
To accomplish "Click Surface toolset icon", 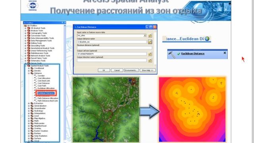I will 32,139.
